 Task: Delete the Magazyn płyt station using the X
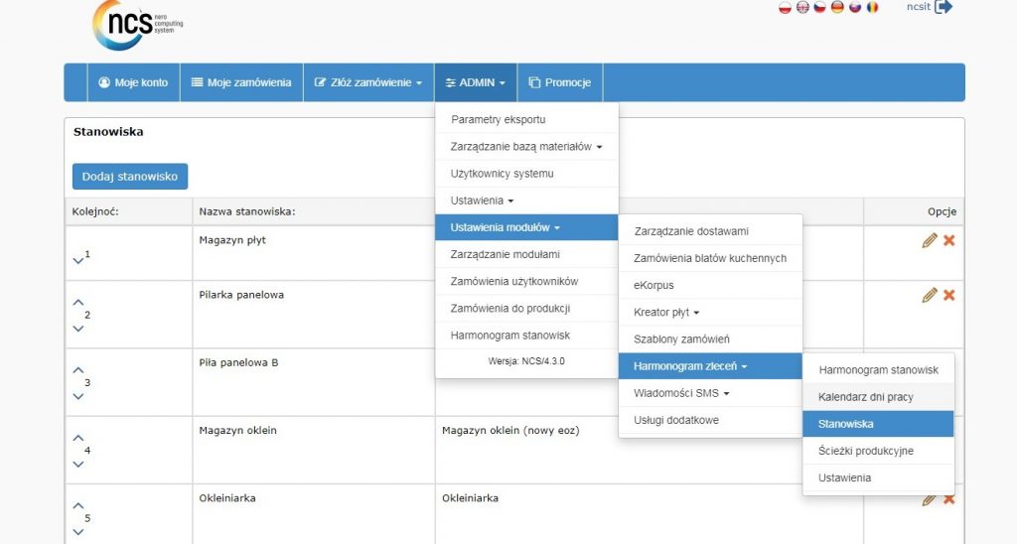pos(949,240)
